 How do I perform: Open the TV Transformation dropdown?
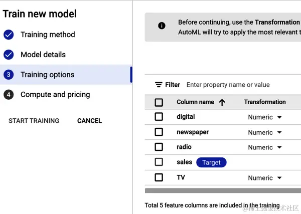pos(265,178)
